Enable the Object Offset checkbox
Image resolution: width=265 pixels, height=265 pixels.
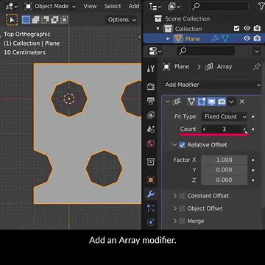coord(182,208)
